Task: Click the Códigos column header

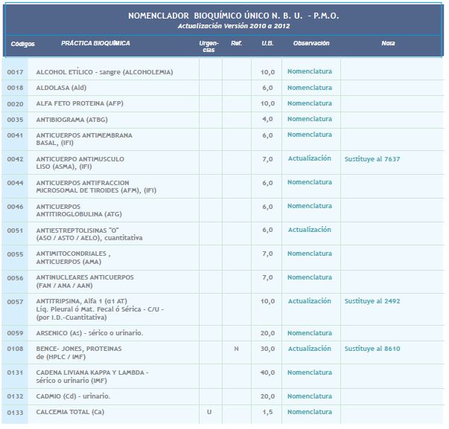Action: [22, 44]
